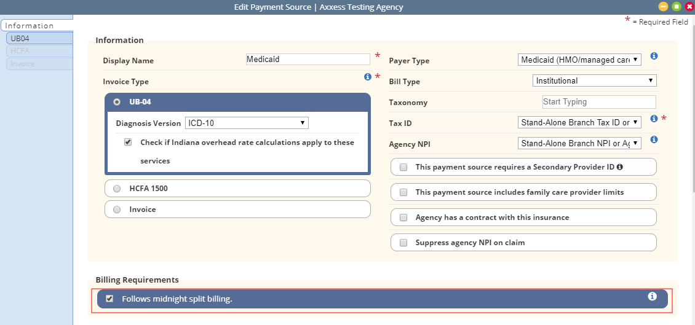Viewport: 695px width, 325px height.
Task: Click info icon next to Agency NPI
Action: tap(654, 139)
